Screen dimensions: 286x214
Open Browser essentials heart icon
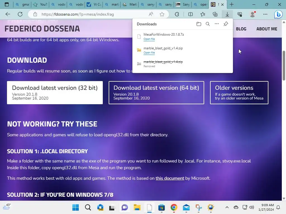click(x=240, y=14)
